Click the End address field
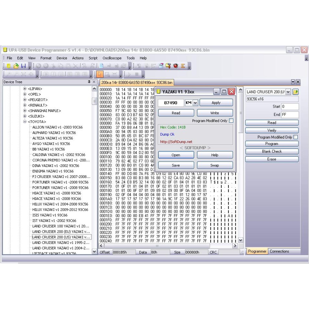The image size is (309, 309). (x=290, y=115)
